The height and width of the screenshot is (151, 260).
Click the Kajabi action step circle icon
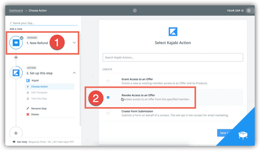tap(16, 73)
